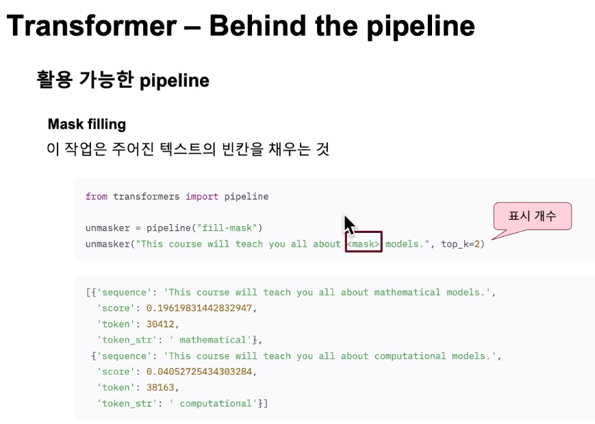Click the Korean sentence describing mask filling
The image size is (595, 424).
[x=188, y=149]
